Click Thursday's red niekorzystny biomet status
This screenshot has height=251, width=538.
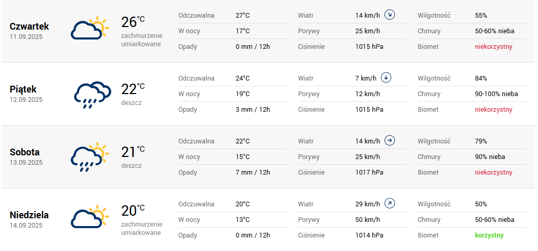point(493,47)
